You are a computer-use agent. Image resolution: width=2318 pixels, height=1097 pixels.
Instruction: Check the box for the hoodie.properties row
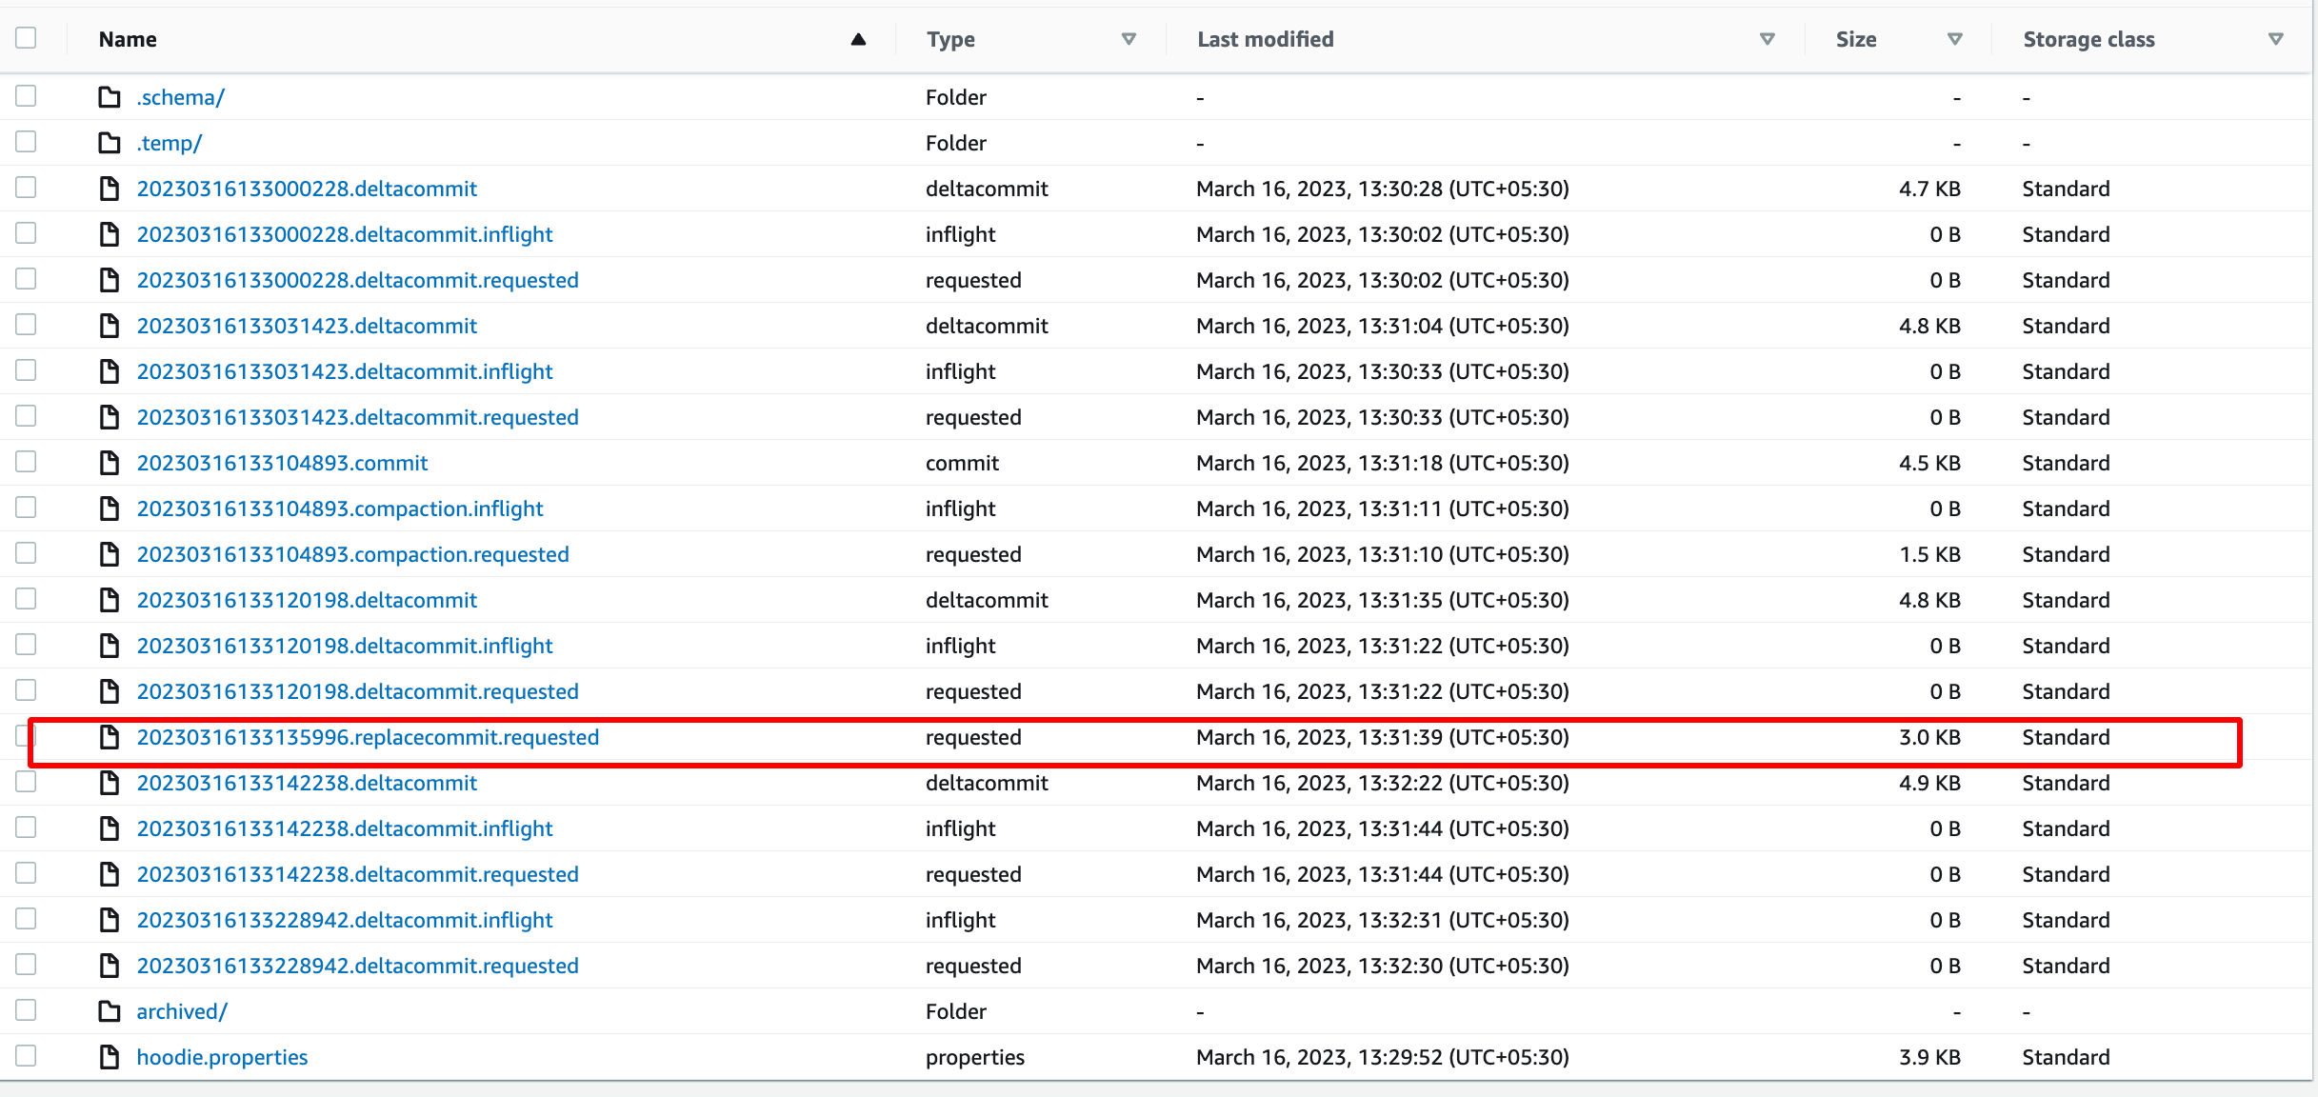click(26, 1056)
